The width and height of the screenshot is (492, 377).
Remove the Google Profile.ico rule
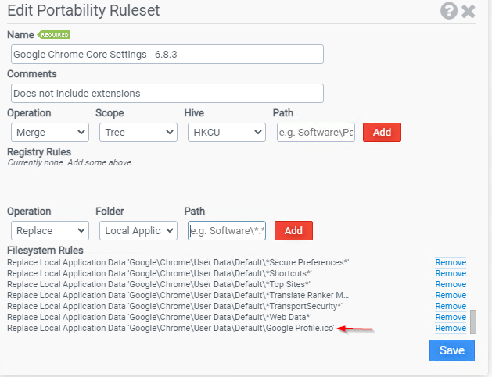(451, 328)
